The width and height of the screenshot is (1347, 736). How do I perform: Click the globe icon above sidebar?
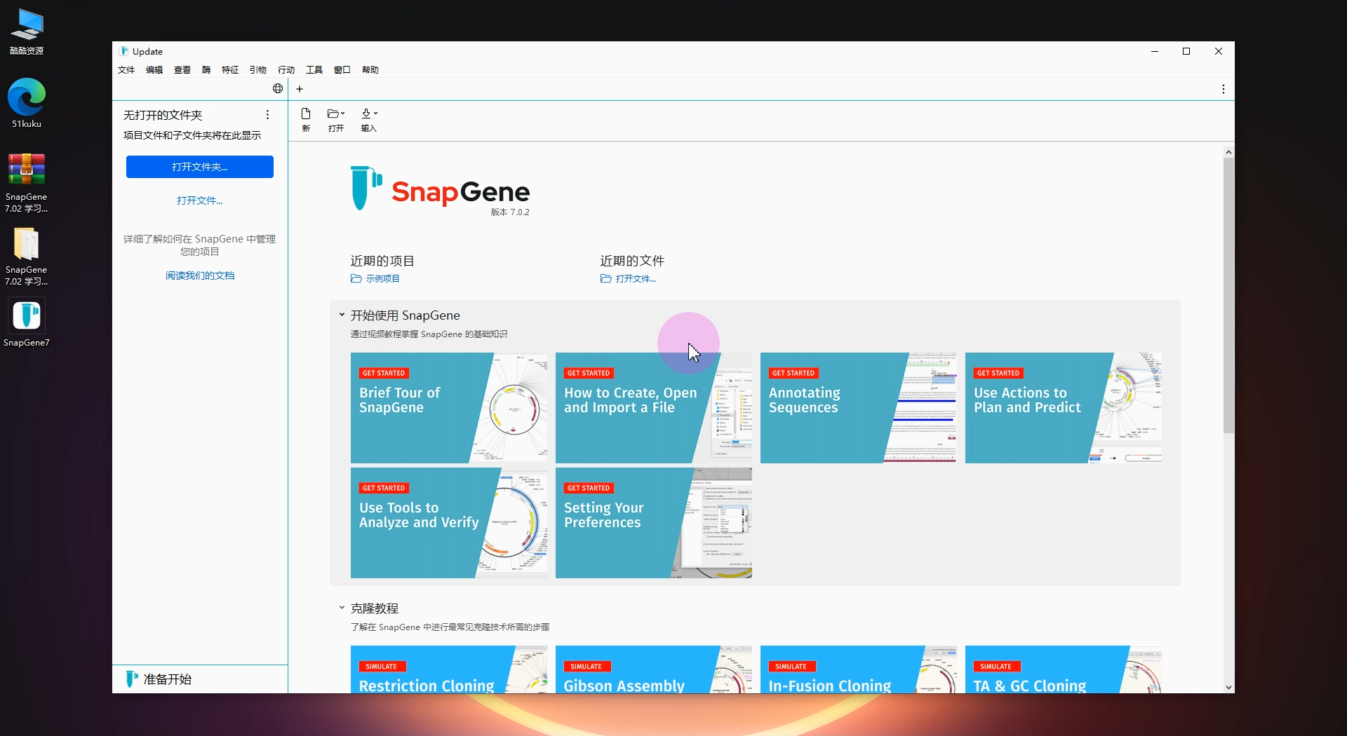point(278,88)
